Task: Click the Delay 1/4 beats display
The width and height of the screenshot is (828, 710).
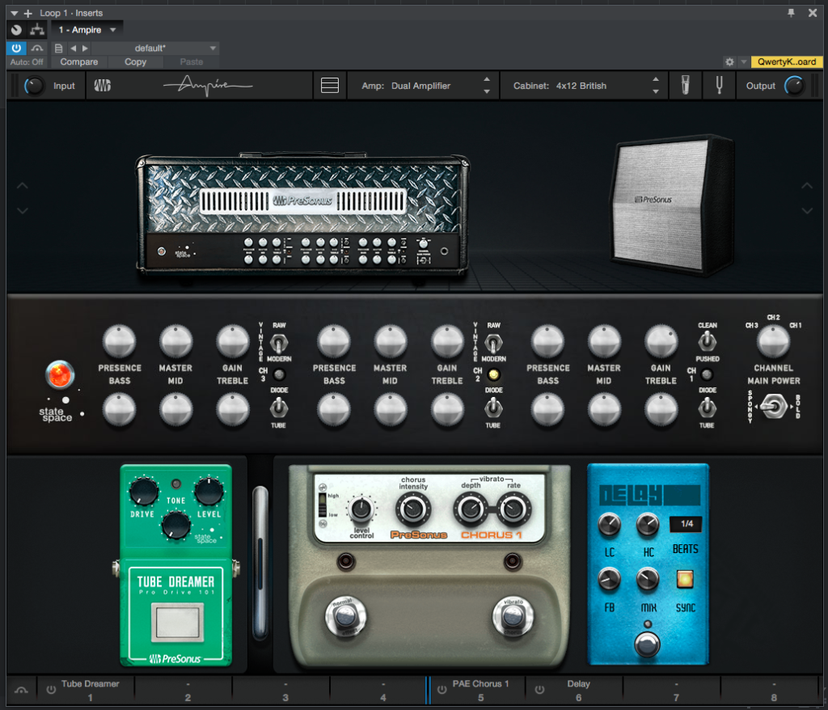Action: [x=686, y=523]
